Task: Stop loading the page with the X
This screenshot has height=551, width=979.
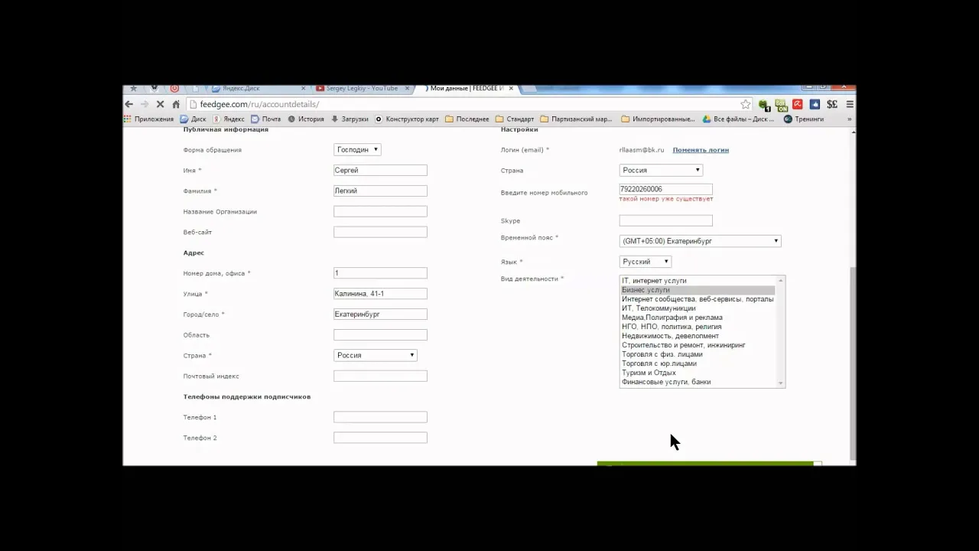Action: [160, 104]
